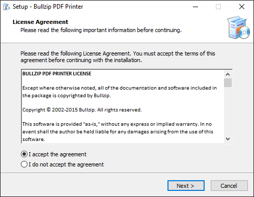The width and height of the screenshot is (254, 197).
Task: Click inside the license agreement text box
Action: 123,106
